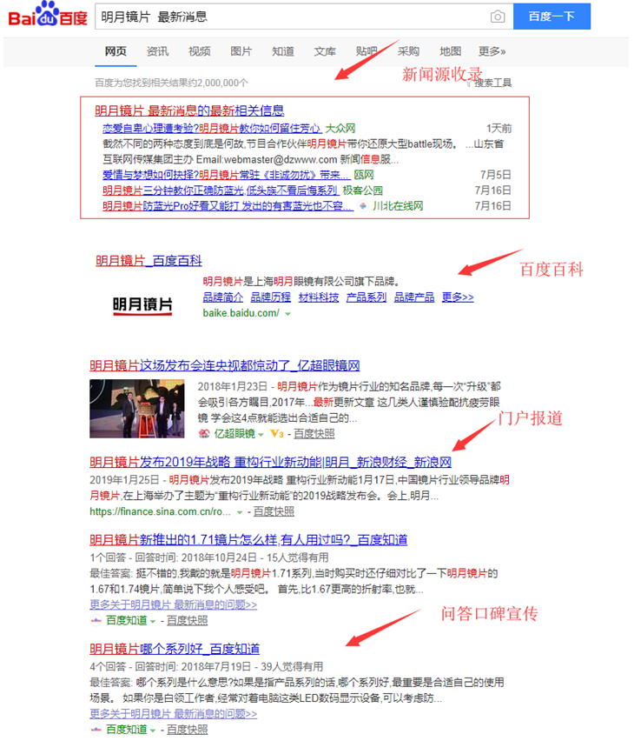Switch to the 文库 tab

coord(325,51)
